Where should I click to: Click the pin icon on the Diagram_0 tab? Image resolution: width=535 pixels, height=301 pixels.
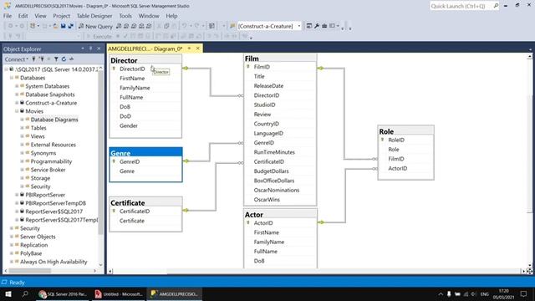[190, 48]
